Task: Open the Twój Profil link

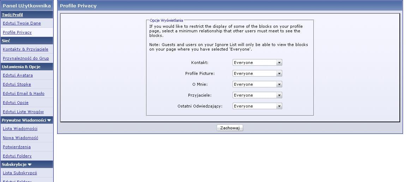Action: [12, 15]
